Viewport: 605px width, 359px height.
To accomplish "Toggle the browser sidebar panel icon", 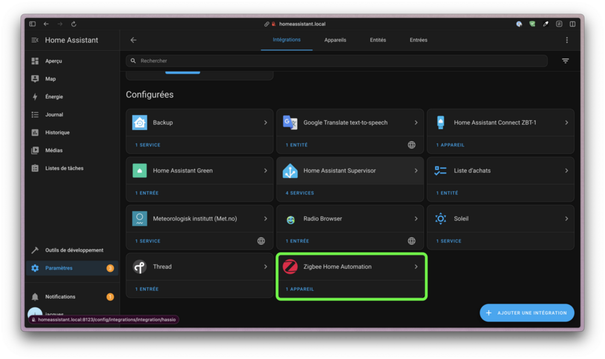I will pyautogui.click(x=33, y=24).
